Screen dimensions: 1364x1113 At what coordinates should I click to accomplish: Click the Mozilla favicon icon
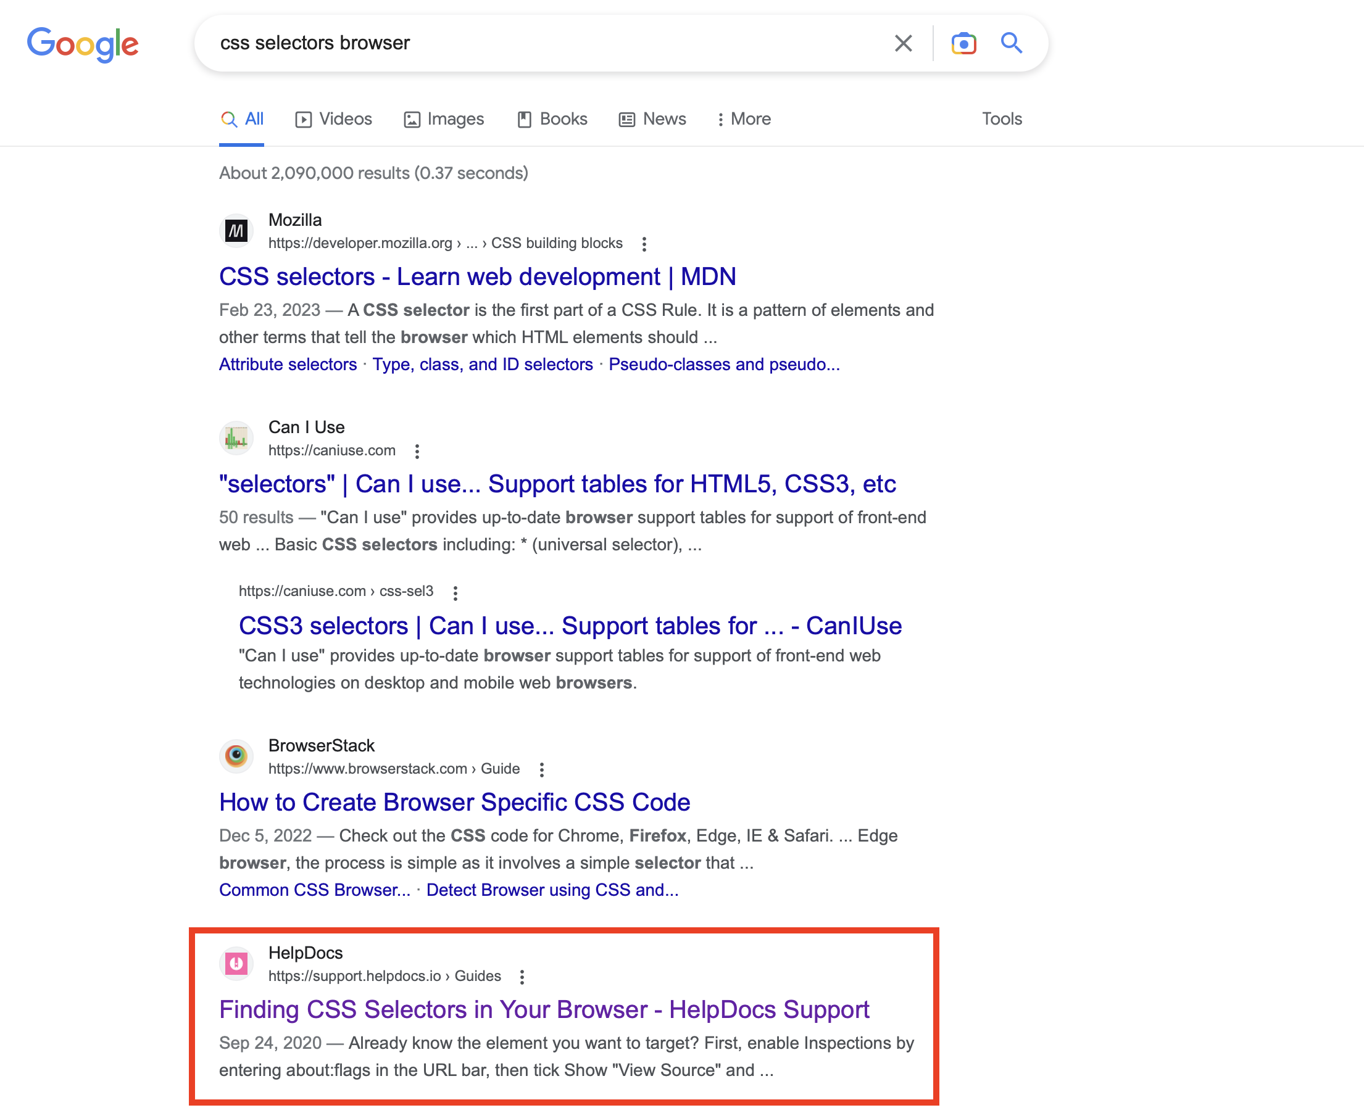pyautogui.click(x=236, y=231)
